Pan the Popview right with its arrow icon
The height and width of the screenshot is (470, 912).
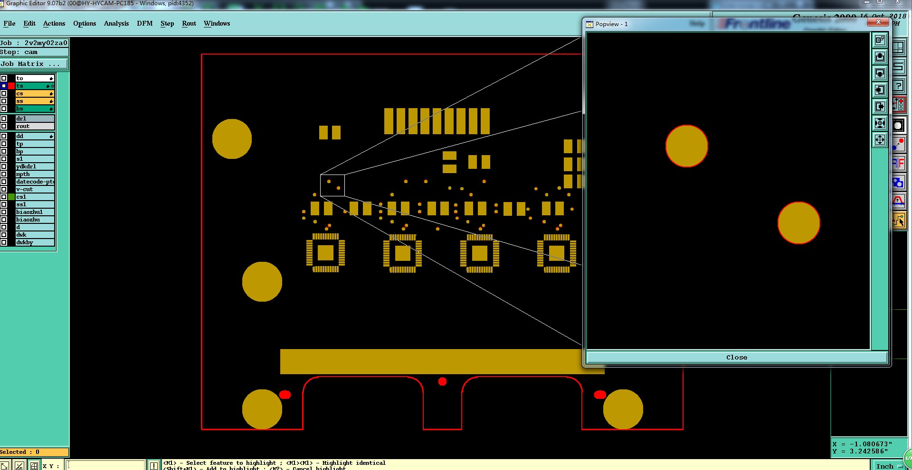coord(880,107)
